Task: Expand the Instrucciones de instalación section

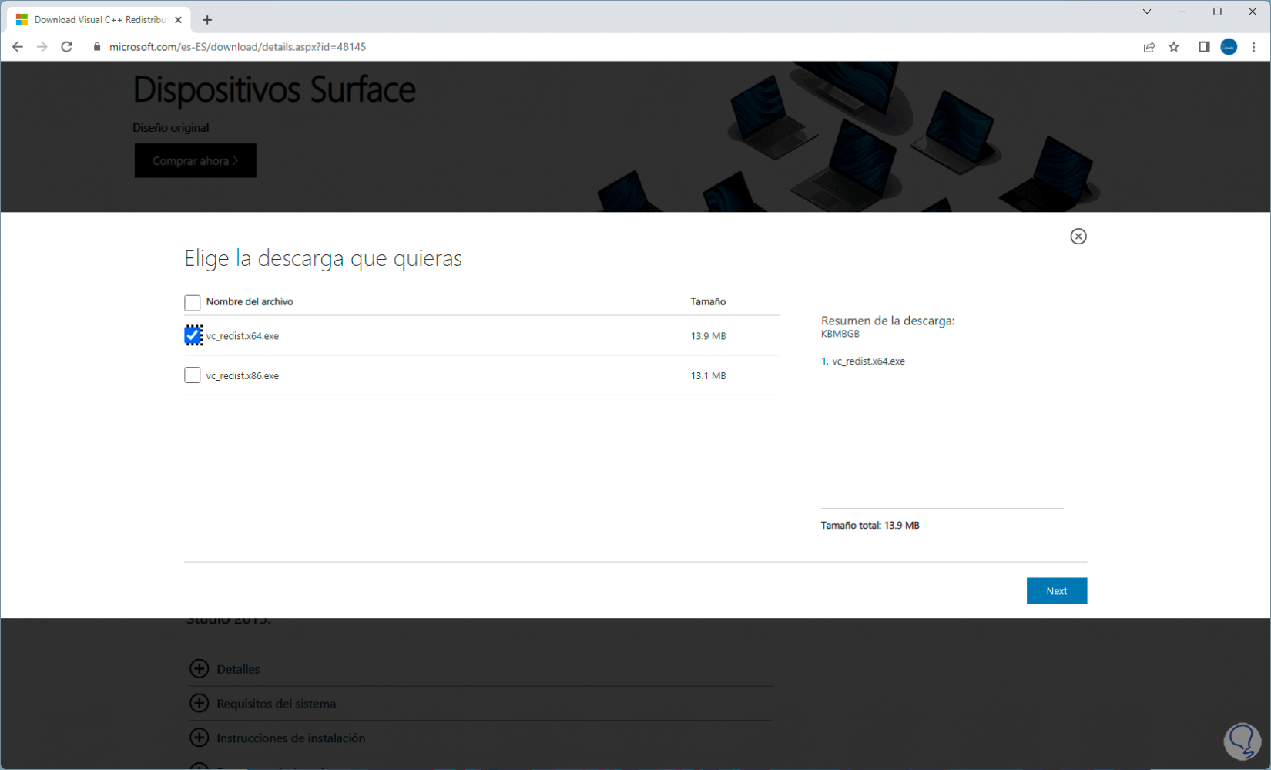Action: pos(199,738)
